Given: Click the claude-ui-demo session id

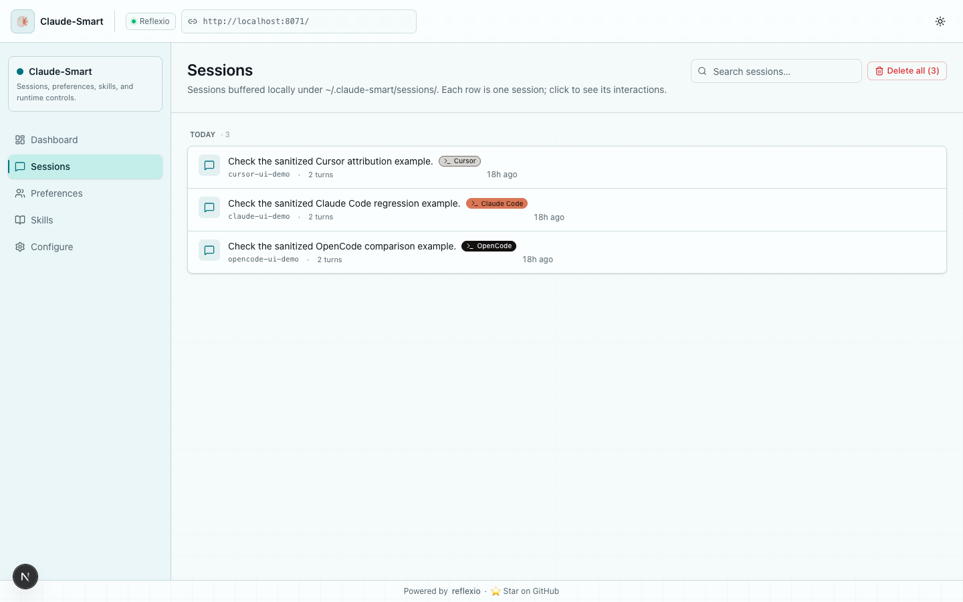Looking at the screenshot, I should tap(259, 217).
